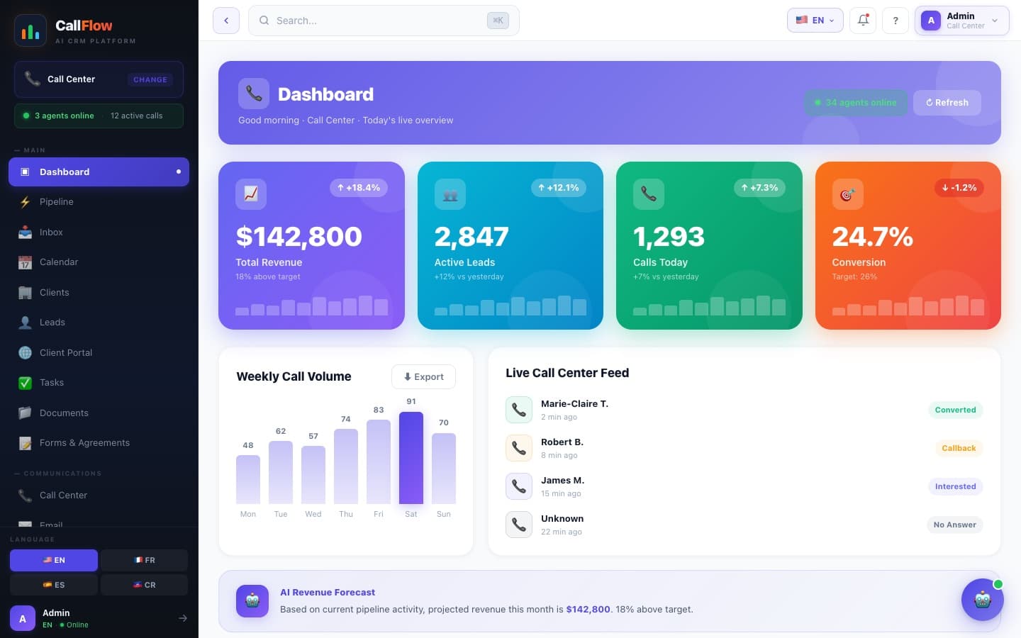Click the sidebar collapse back arrow button
This screenshot has height=638, width=1021.
click(226, 21)
